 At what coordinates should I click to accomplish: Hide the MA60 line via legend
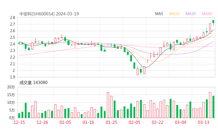pyautogui.click(x=207, y=14)
